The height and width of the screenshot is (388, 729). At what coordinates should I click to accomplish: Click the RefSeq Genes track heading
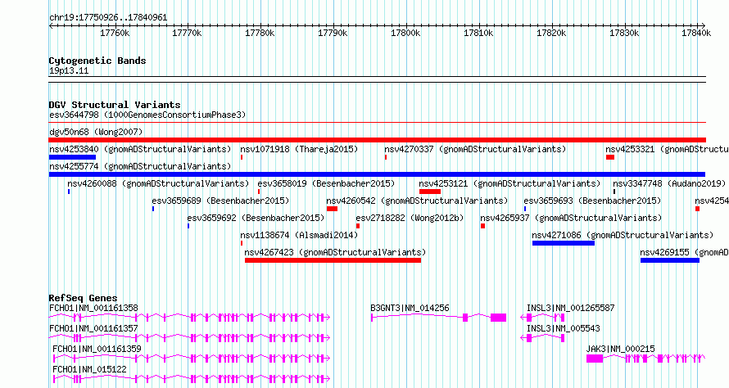click(x=83, y=298)
